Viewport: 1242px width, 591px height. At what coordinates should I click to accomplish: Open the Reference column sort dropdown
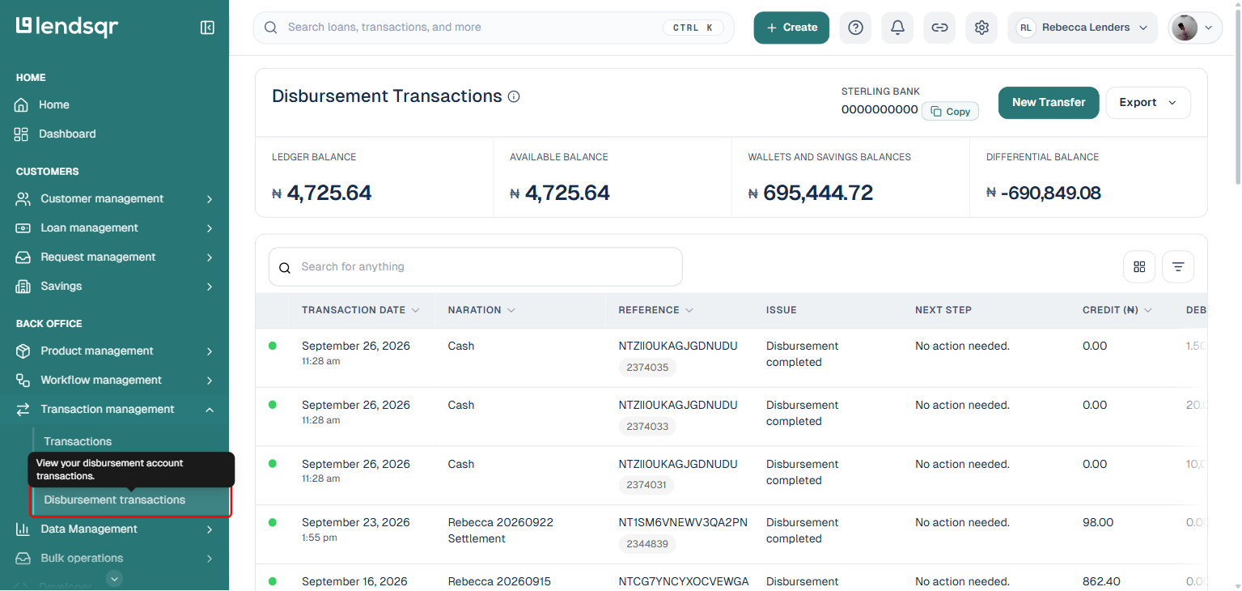tap(689, 310)
